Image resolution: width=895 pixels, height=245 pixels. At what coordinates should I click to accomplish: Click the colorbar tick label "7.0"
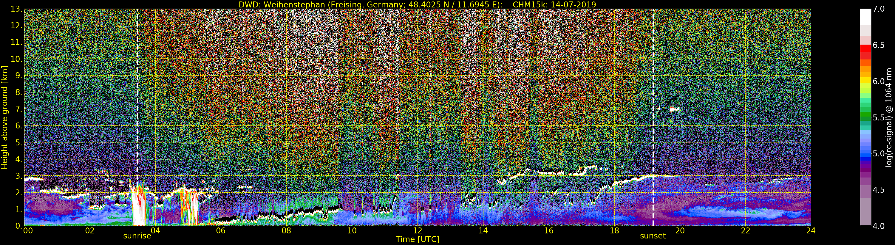pyautogui.click(x=879, y=9)
